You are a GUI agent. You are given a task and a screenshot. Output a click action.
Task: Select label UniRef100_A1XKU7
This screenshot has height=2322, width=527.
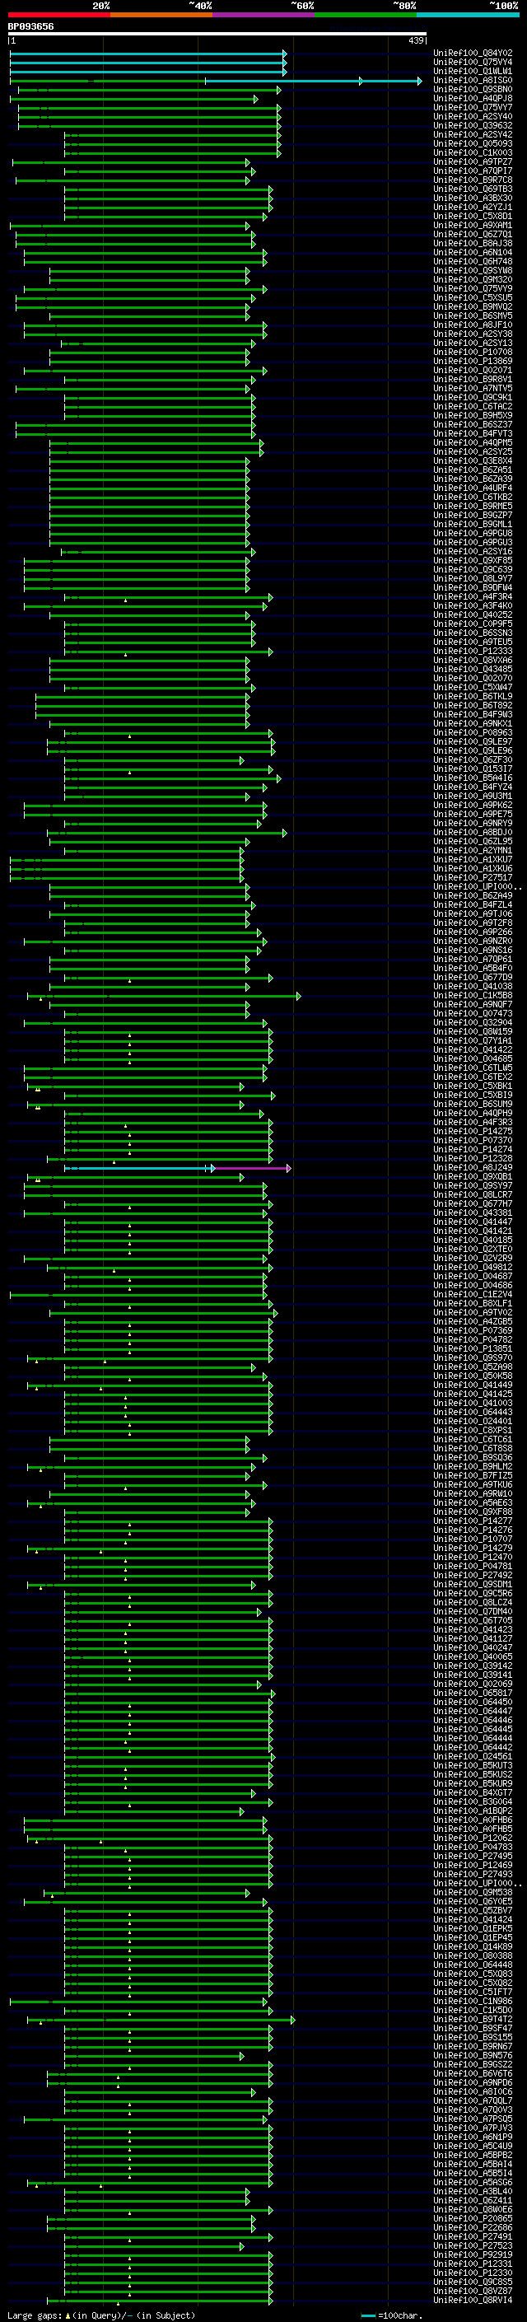[473, 859]
